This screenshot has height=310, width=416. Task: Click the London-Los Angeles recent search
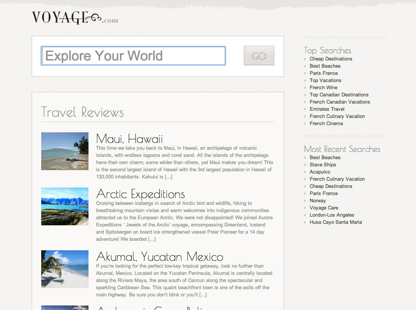click(x=332, y=215)
